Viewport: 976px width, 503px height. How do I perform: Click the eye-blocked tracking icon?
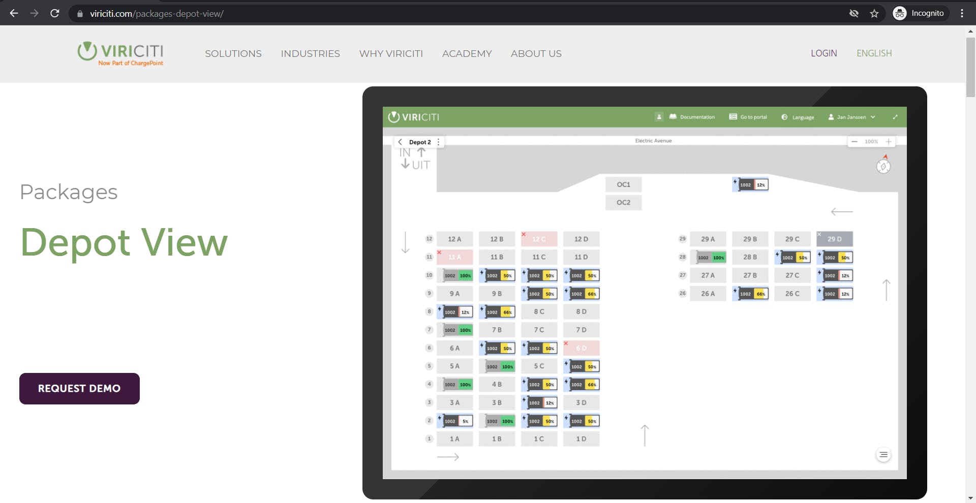tap(854, 14)
